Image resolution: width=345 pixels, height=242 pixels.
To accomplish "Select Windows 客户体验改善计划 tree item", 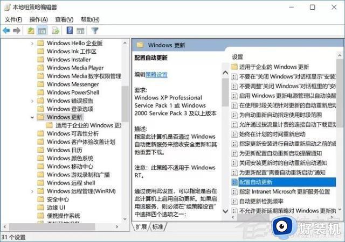I will coord(81,141).
